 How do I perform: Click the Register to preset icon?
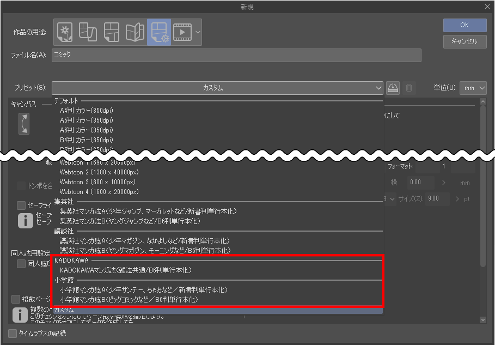tap(393, 88)
